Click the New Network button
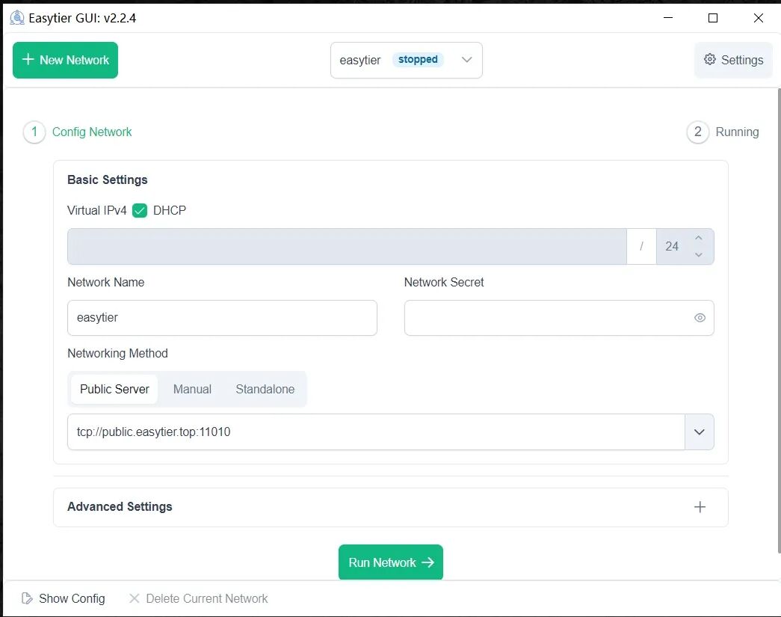 [65, 61]
